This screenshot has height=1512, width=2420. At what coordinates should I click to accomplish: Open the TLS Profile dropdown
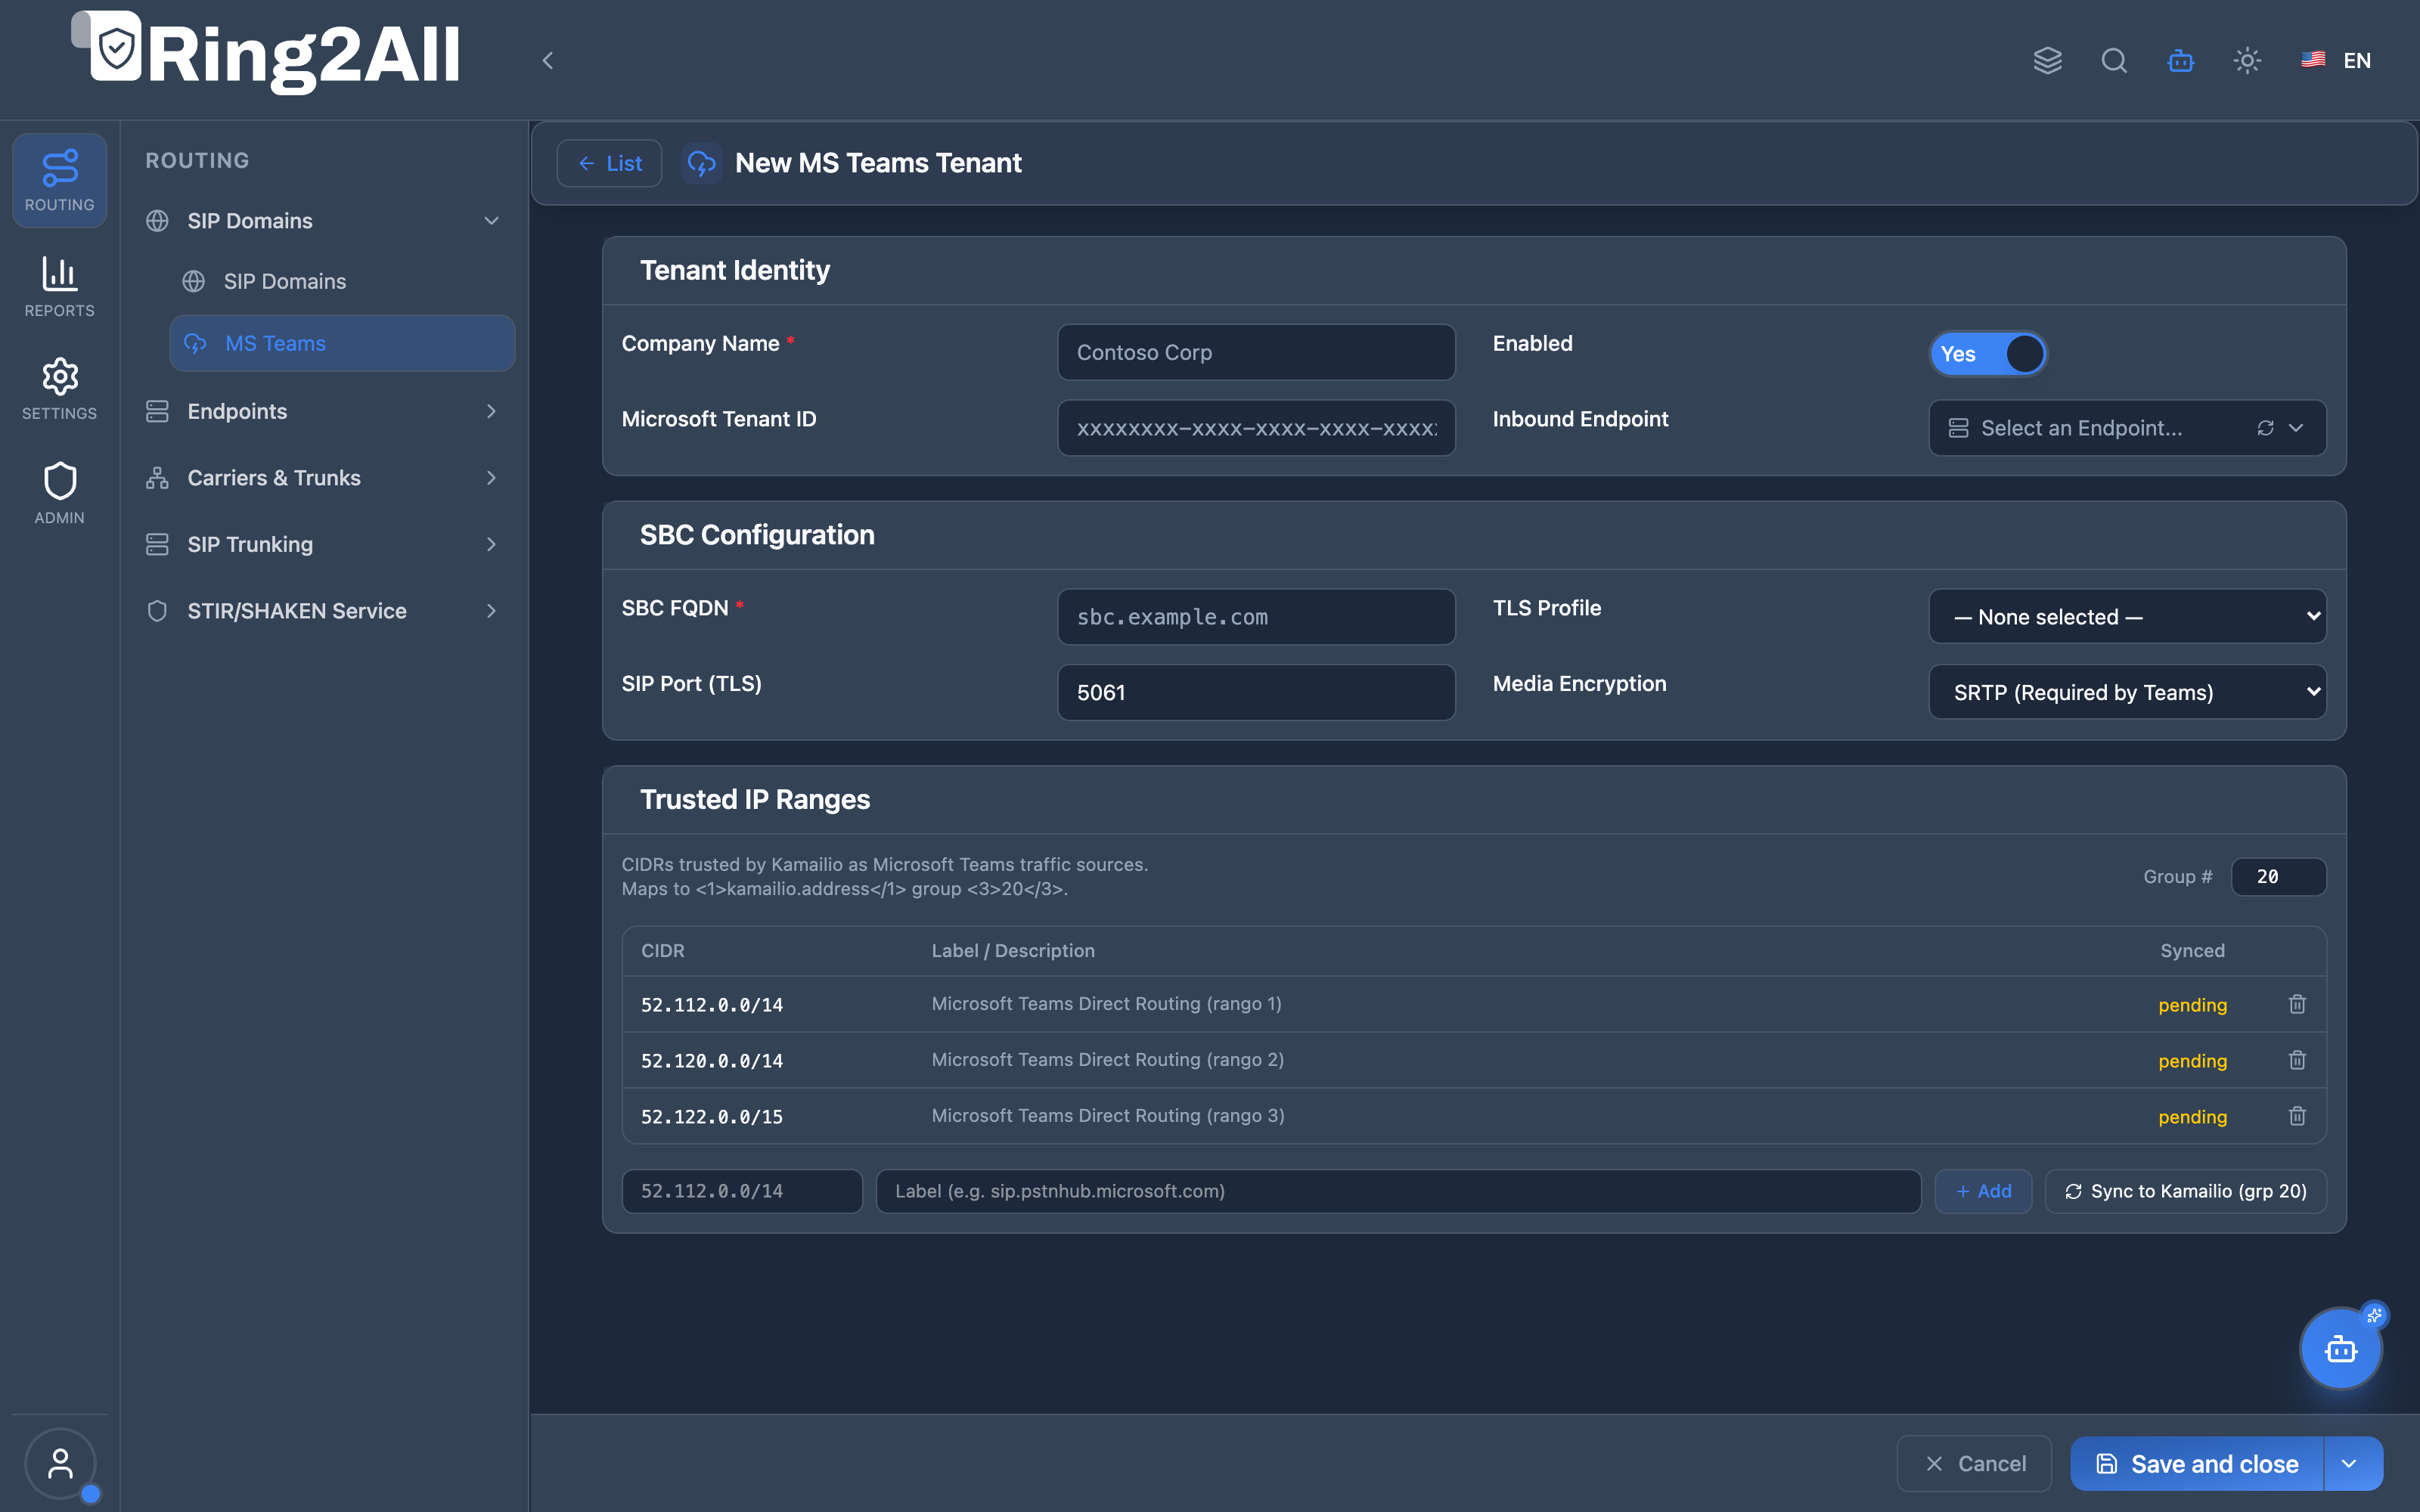[2127, 617]
